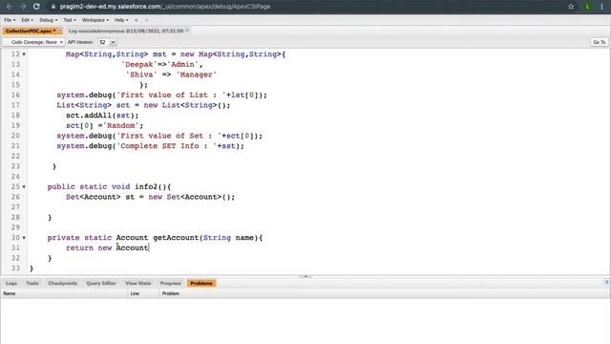Open the Debug menu

(49, 20)
